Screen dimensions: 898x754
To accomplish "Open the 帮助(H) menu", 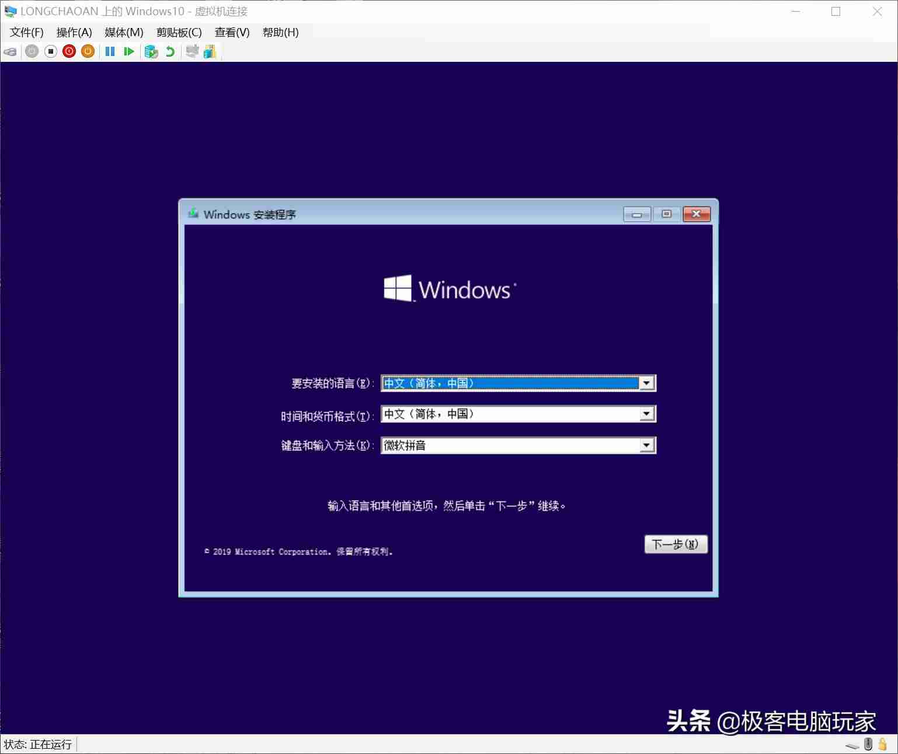I will [280, 33].
